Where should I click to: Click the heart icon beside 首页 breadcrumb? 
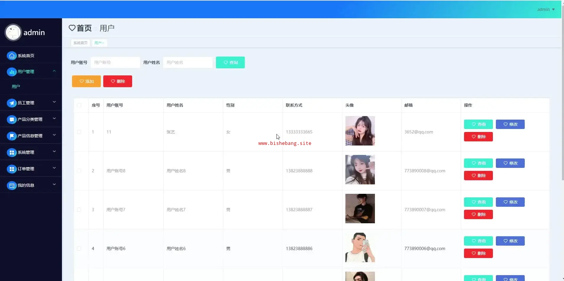click(x=72, y=28)
